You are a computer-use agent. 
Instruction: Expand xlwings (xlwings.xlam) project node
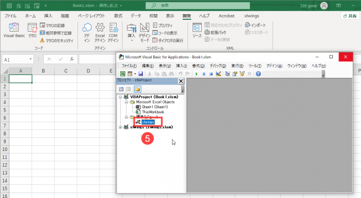tap(120, 127)
